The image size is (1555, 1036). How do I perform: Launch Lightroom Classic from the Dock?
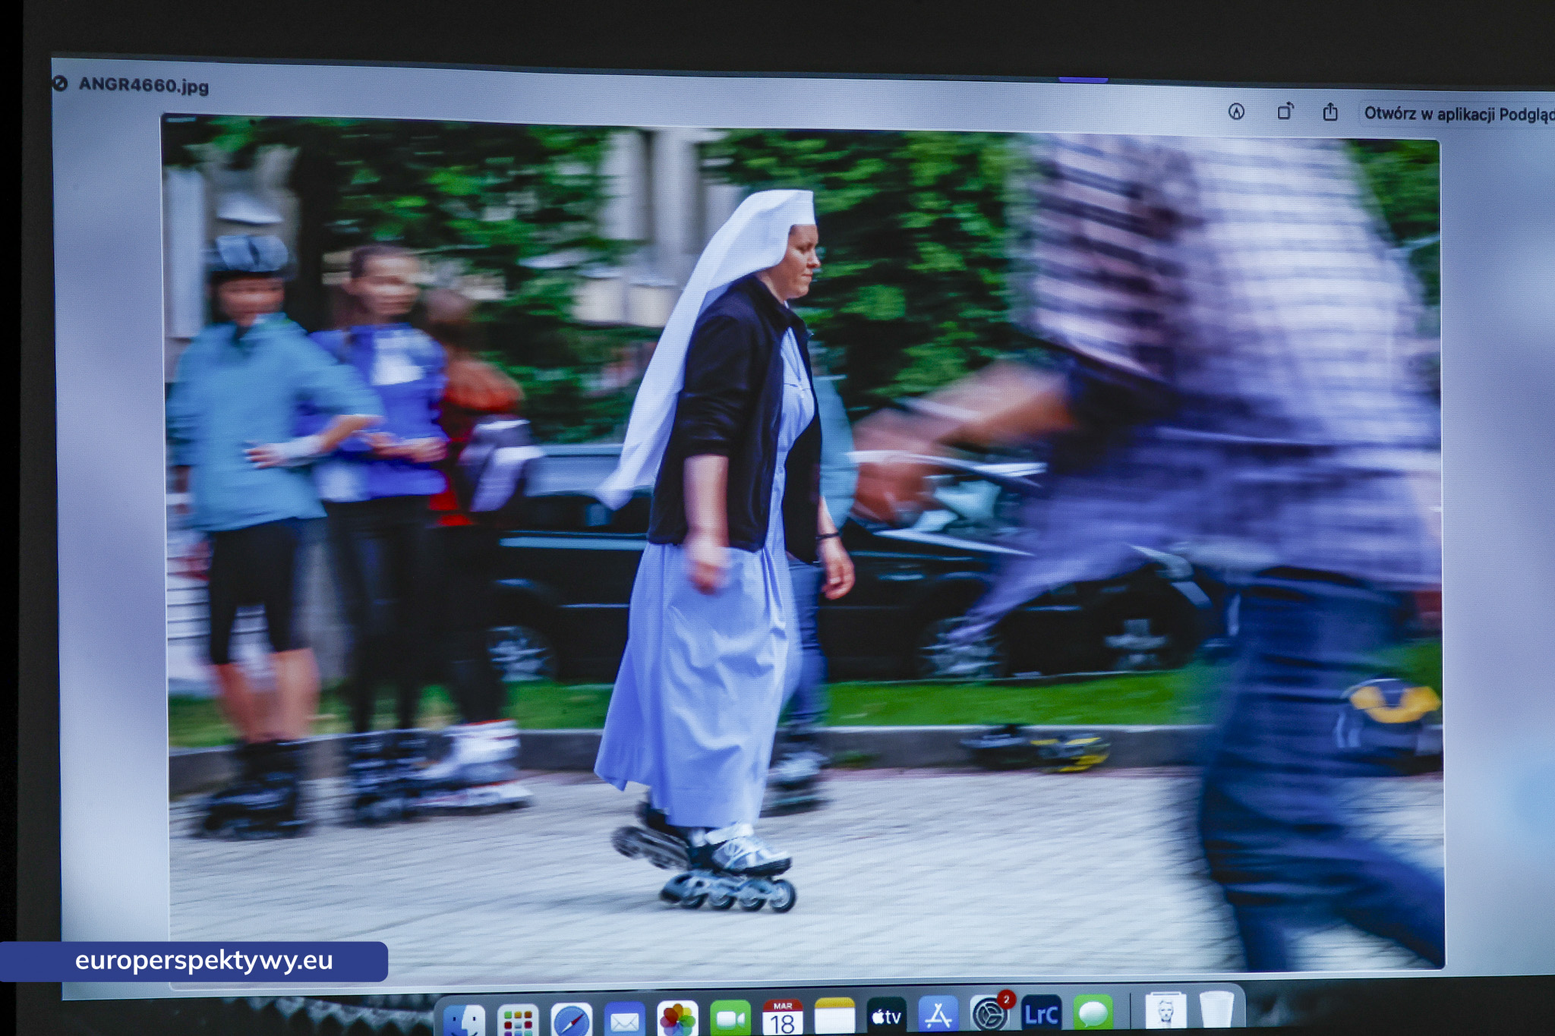point(1041,1013)
